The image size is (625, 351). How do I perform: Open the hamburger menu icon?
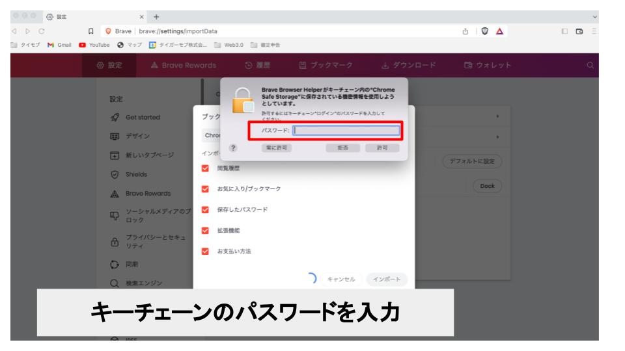tap(594, 31)
